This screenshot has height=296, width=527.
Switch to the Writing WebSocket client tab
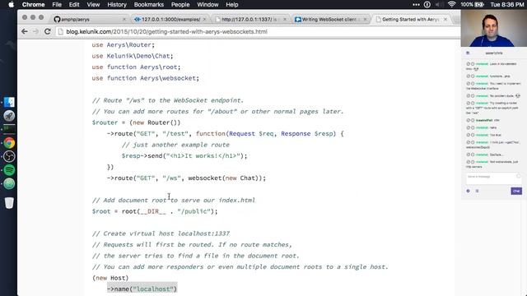pyautogui.click(x=329, y=20)
